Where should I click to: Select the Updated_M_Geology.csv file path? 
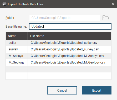tap(68, 62)
